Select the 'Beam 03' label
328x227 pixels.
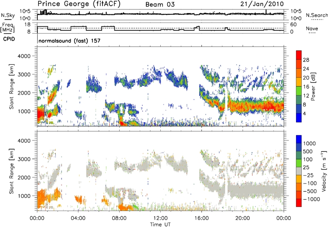pyautogui.click(x=160, y=5)
